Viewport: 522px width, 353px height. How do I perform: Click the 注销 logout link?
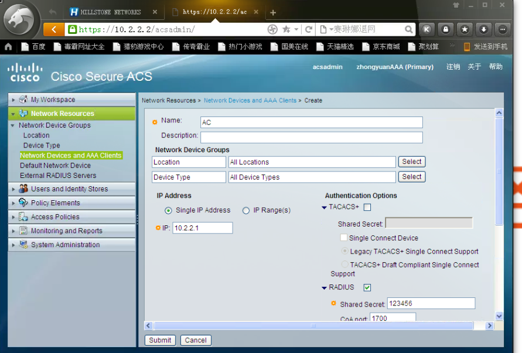453,67
